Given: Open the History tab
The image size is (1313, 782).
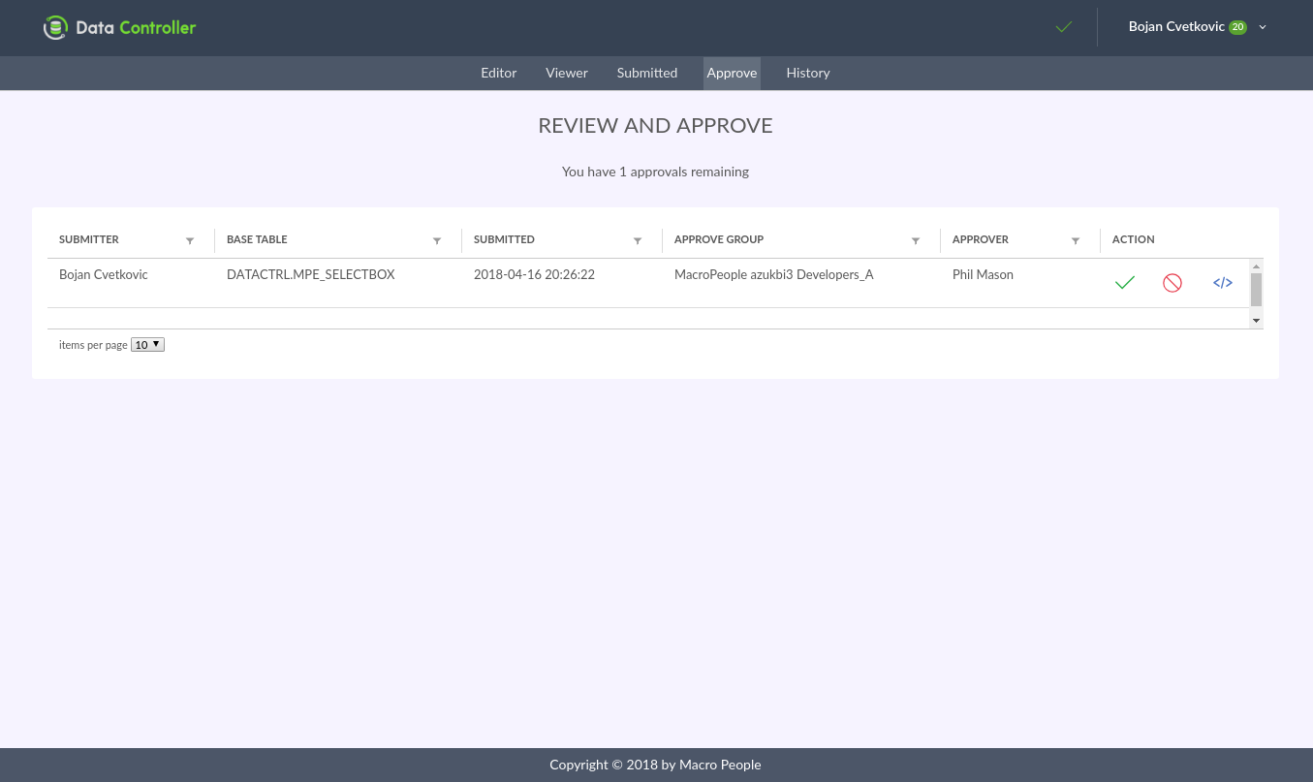Looking at the screenshot, I should tap(808, 73).
